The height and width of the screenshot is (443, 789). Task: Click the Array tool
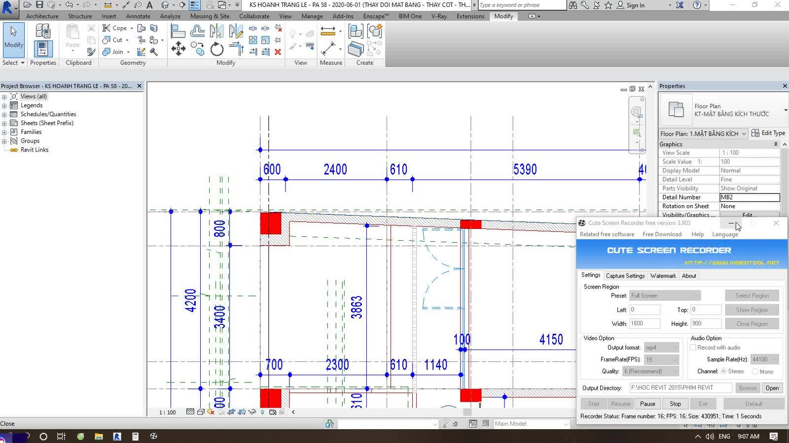tap(253, 40)
